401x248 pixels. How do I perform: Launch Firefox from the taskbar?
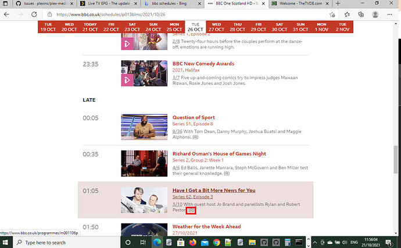tap(192, 242)
